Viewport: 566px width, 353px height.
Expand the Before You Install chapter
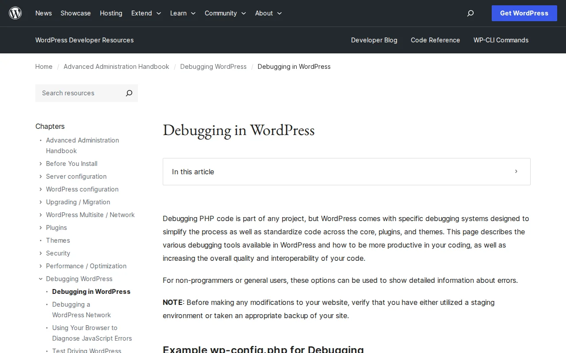pyautogui.click(x=40, y=164)
